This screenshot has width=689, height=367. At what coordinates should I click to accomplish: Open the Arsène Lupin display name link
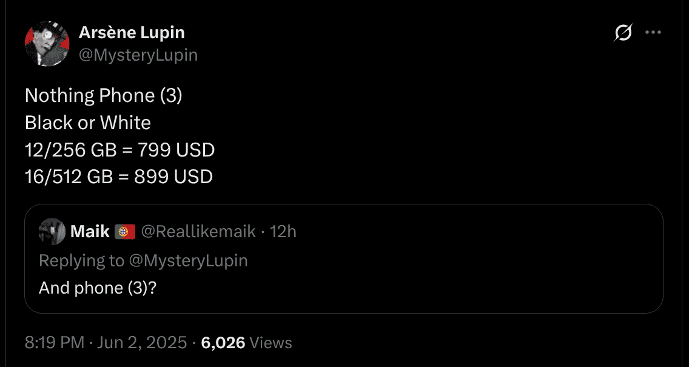(x=132, y=32)
